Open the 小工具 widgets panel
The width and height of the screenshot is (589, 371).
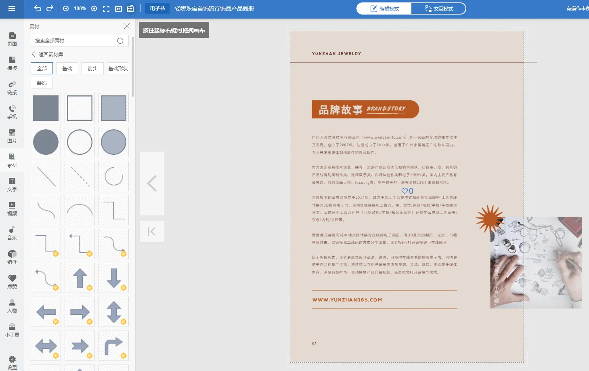(12, 330)
